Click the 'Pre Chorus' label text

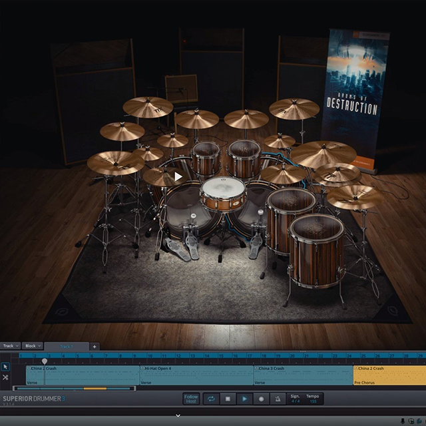364,383
